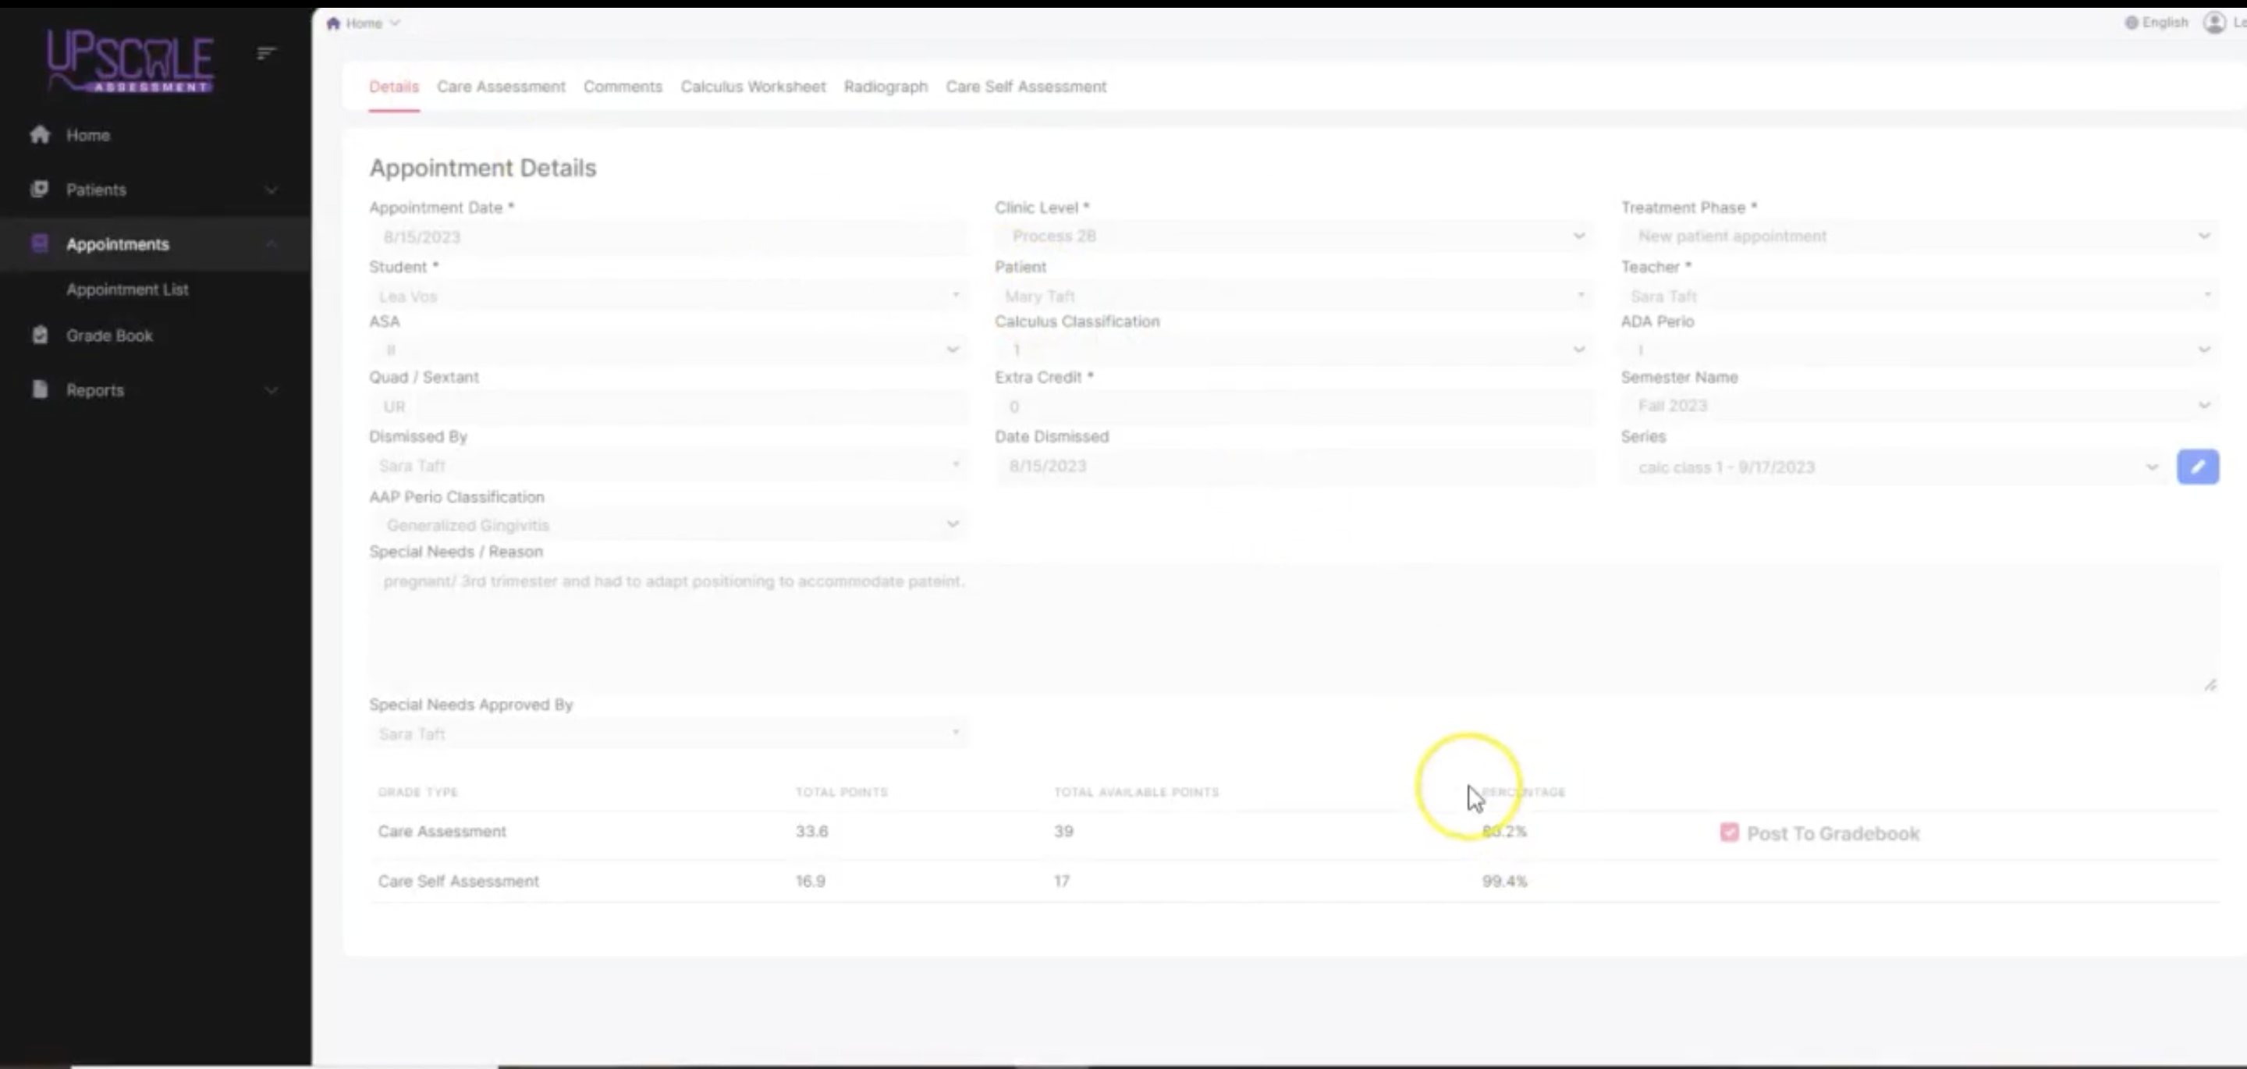2247x1069 pixels.
Task: Open the Patients section from the sidebar
Action: coord(96,189)
